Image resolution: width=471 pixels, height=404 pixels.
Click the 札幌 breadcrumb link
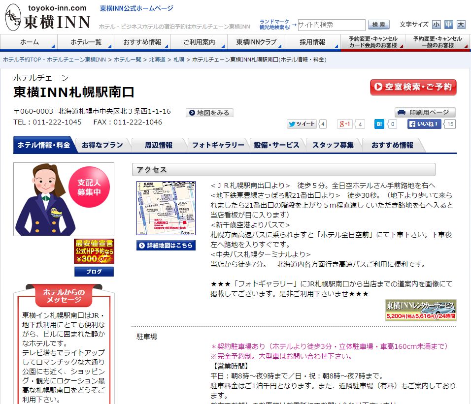179,60
